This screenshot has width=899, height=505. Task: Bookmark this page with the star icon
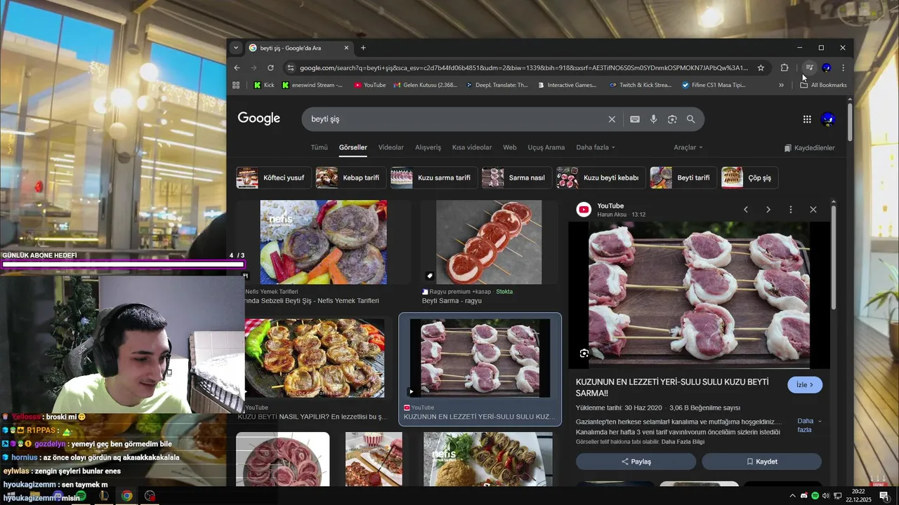pyautogui.click(x=761, y=68)
